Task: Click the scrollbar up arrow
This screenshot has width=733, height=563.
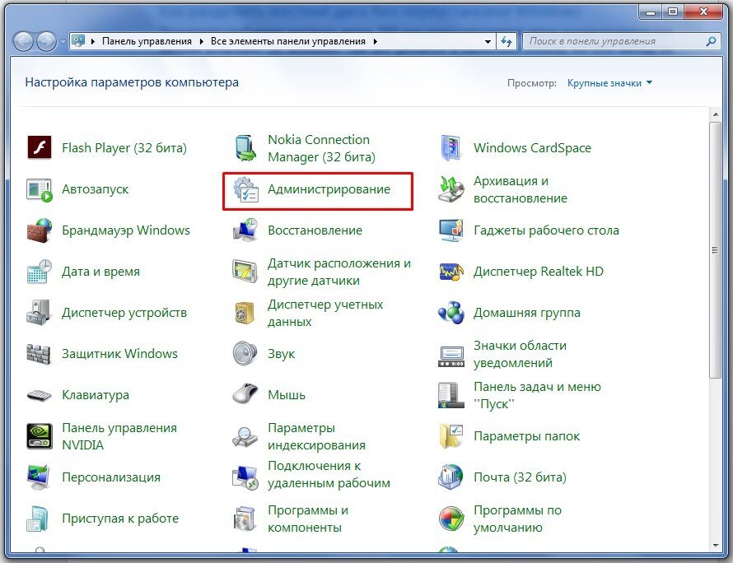Action: (x=715, y=114)
